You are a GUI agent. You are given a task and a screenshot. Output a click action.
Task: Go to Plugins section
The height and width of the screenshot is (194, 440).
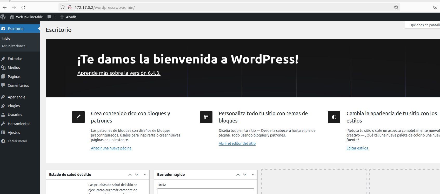(20, 106)
